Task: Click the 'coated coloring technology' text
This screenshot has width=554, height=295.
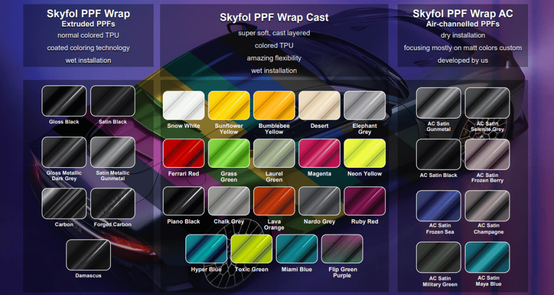Action: 88,48
